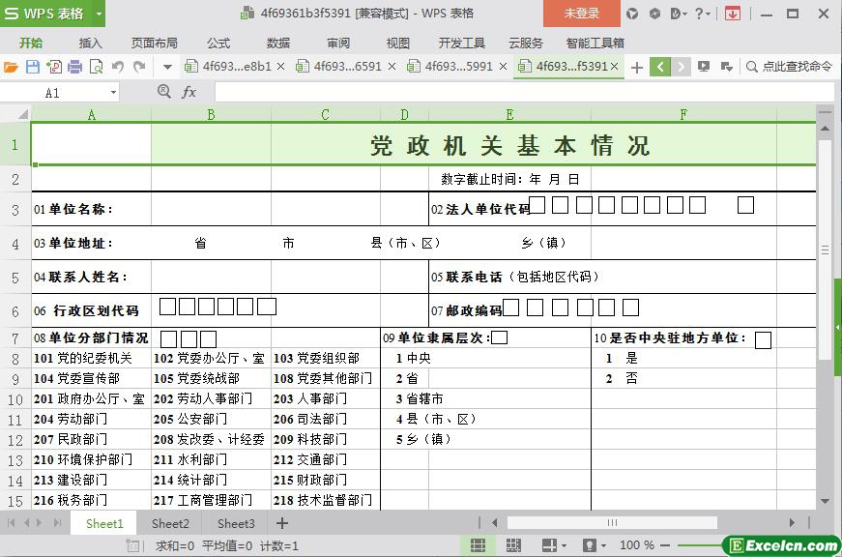Screen dimensions: 842x557
Task: Click the Save icon in quick toolbar
Action: tap(33, 67)
